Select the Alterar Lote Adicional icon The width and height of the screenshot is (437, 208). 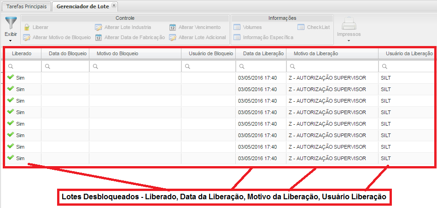[173, 37]
